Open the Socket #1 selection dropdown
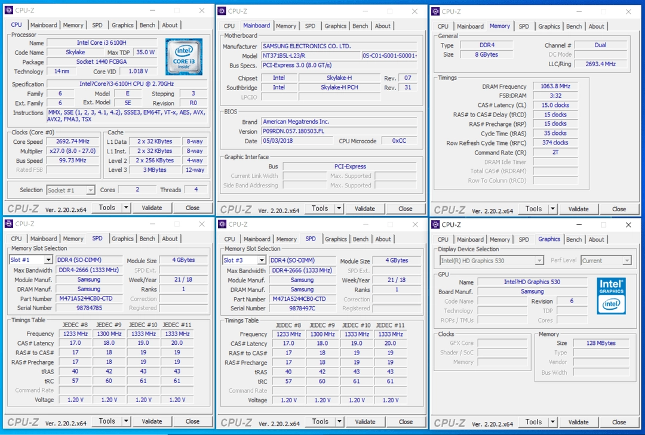Image resolution: width=645 pixels, height=435 pixels. click(90, 190)
